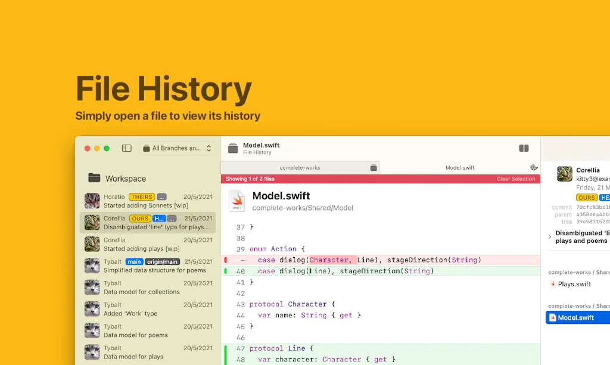Open the gear options icon near Model.swift tab
Screen dimensions: 610x365
532,167
